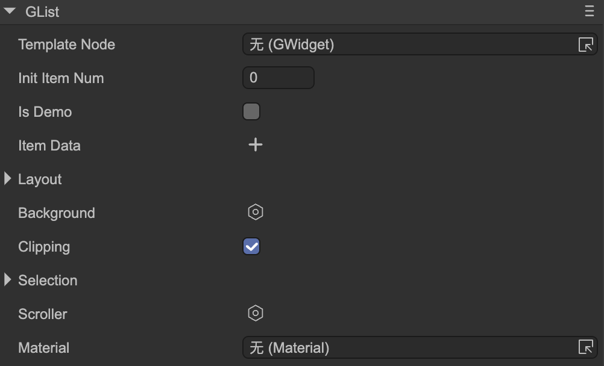The height and width of the screenshot is (366, 604).
Task: Click the Template Node property label
Action: click(66, 45)
